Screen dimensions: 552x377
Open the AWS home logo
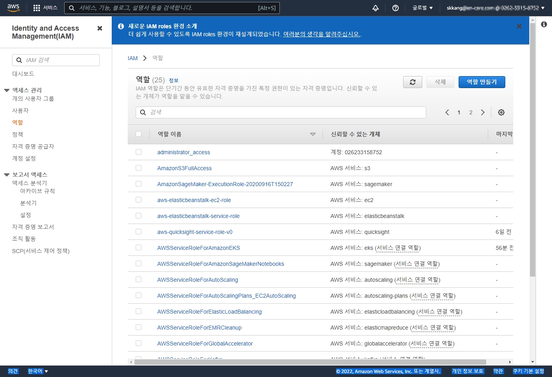(x=13, y=8)
